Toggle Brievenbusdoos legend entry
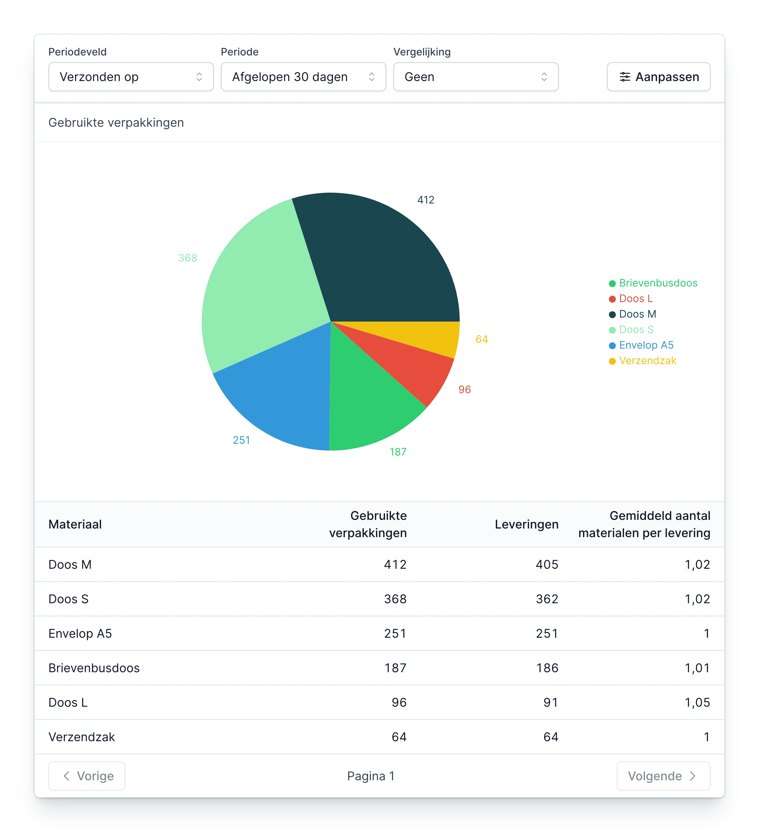Viewport: 759px width, 832px height. tap(653, 283)
